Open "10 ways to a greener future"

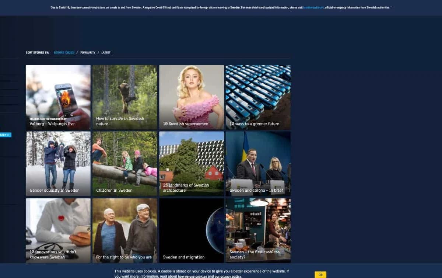[258, 97]
